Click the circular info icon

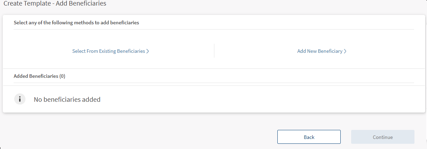tap(20, 99)
